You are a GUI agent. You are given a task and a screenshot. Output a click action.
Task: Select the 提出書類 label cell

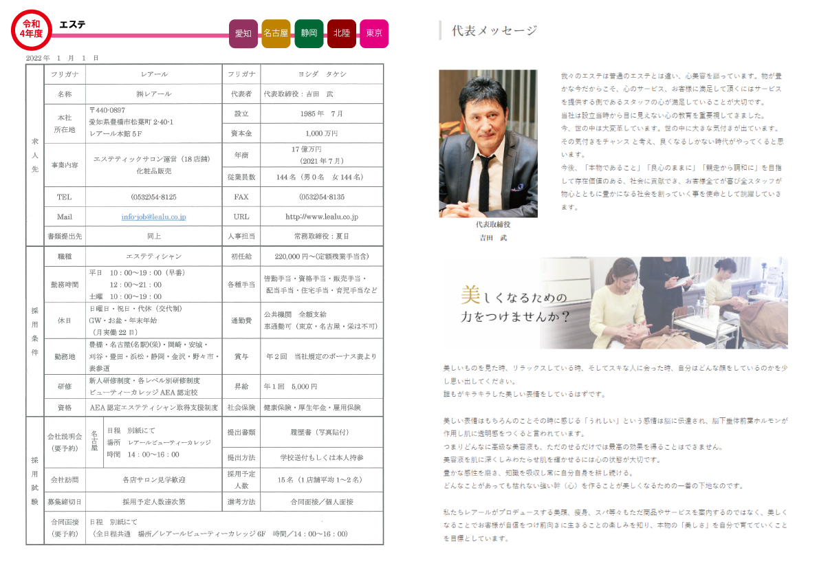(241, 433)
